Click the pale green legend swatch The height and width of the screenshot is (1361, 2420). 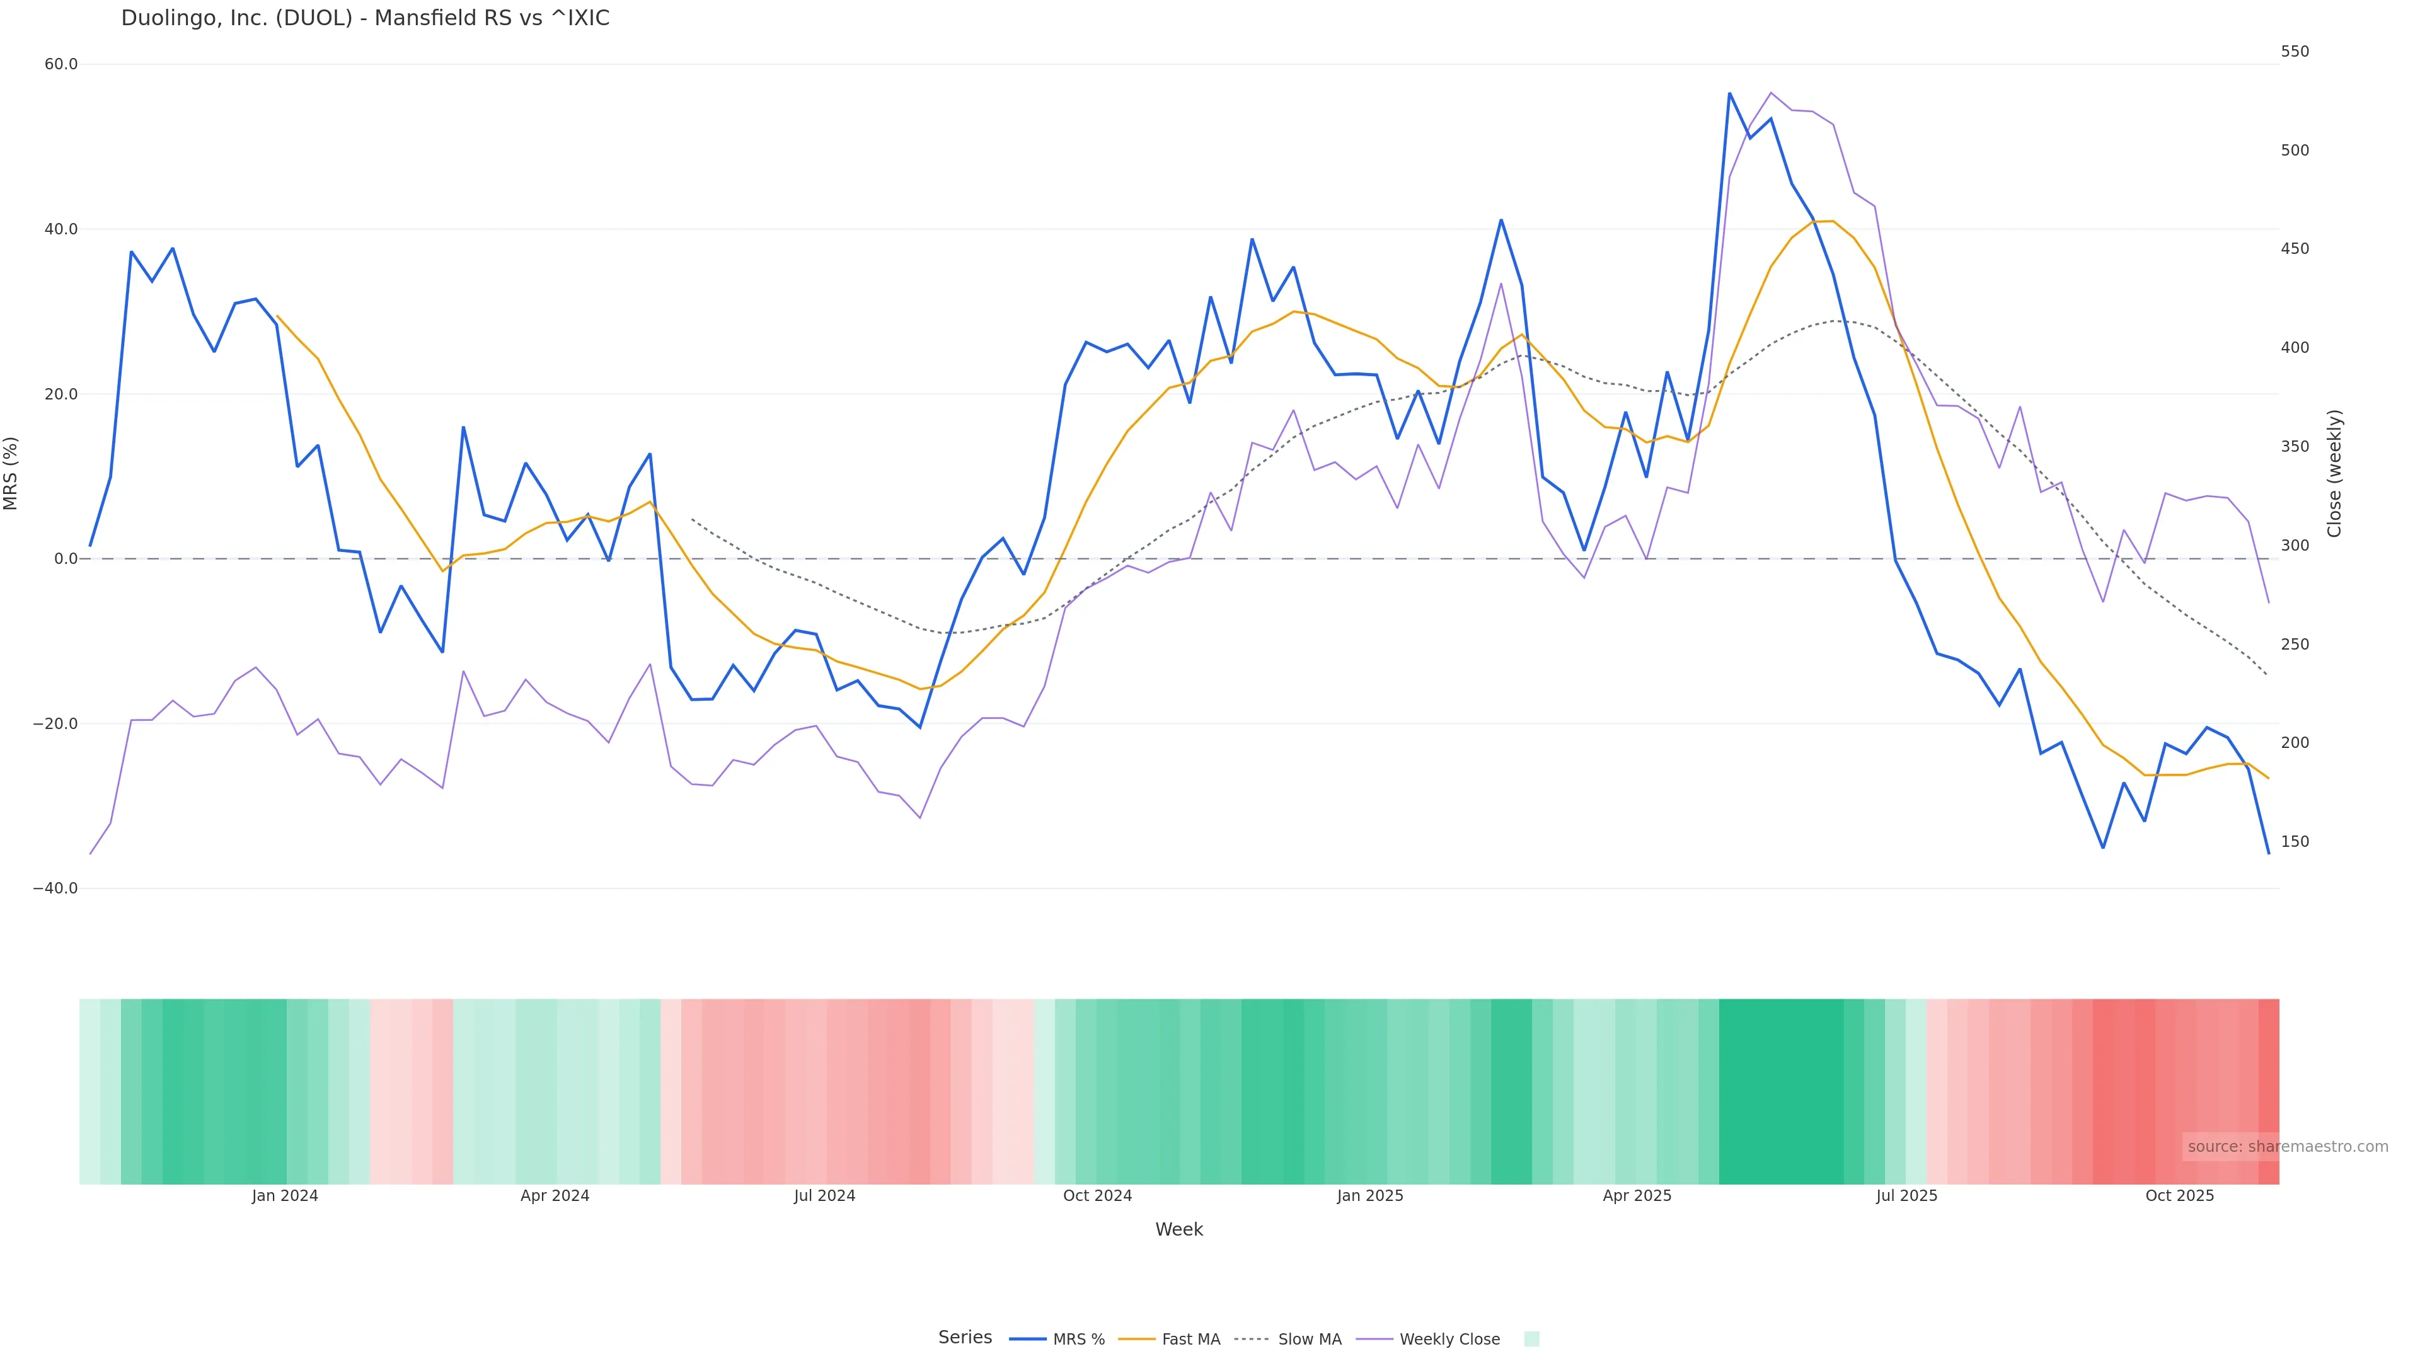(x=1531, y=1340)
